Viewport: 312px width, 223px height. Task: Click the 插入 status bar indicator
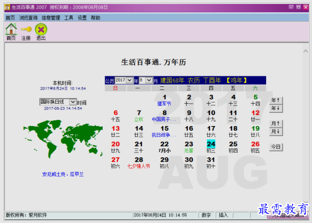[223, 215]
